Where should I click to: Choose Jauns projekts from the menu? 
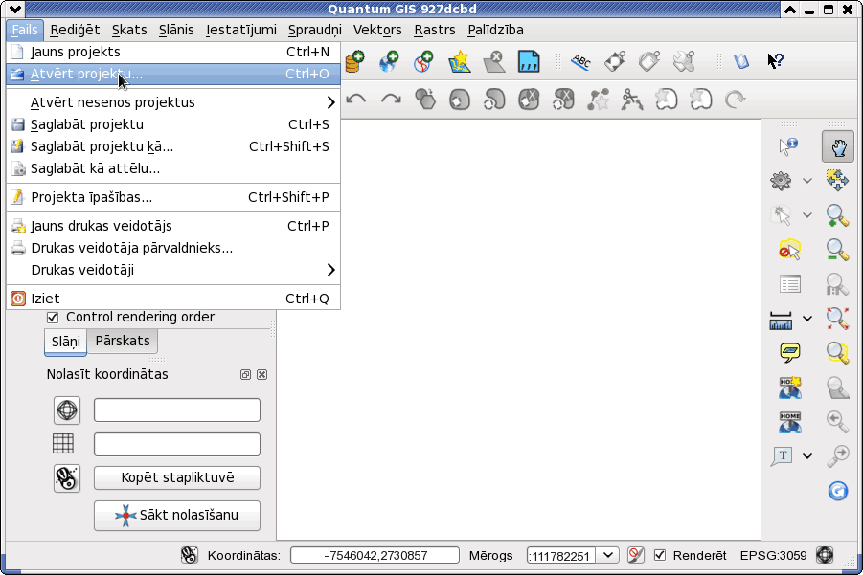[172, 52]
